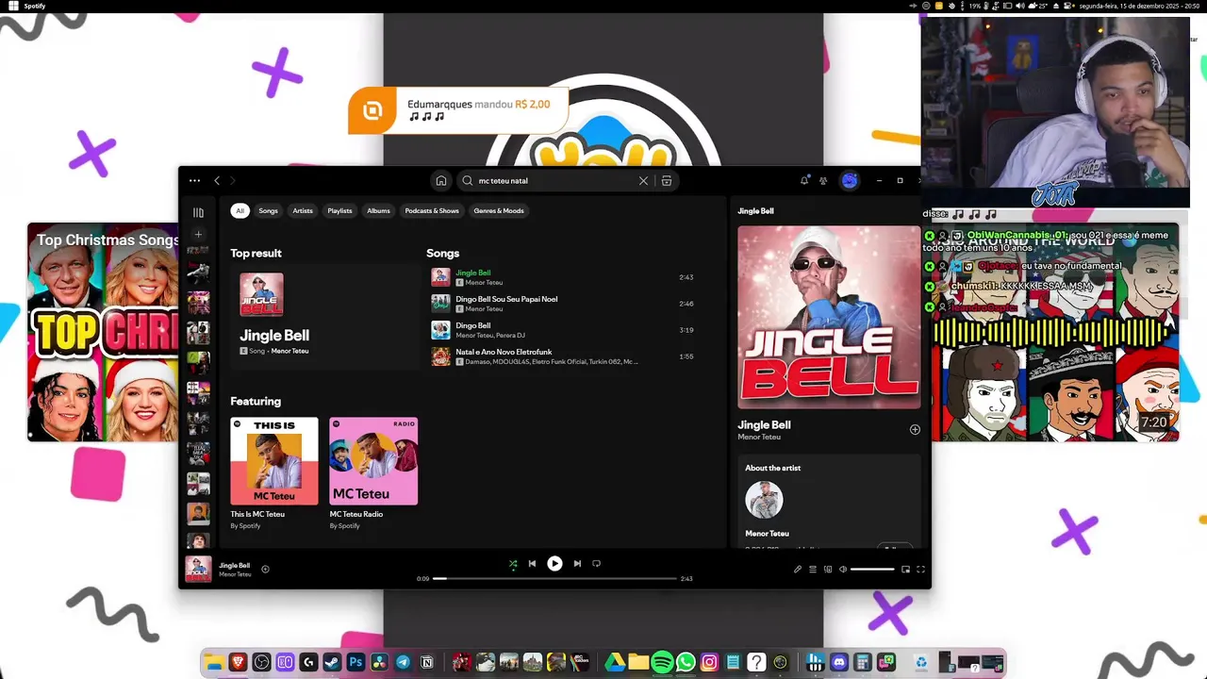Play "Dingo Bell Sou Seu Papai Noel" song
1207x679 pixels.
tap(562, 304)
